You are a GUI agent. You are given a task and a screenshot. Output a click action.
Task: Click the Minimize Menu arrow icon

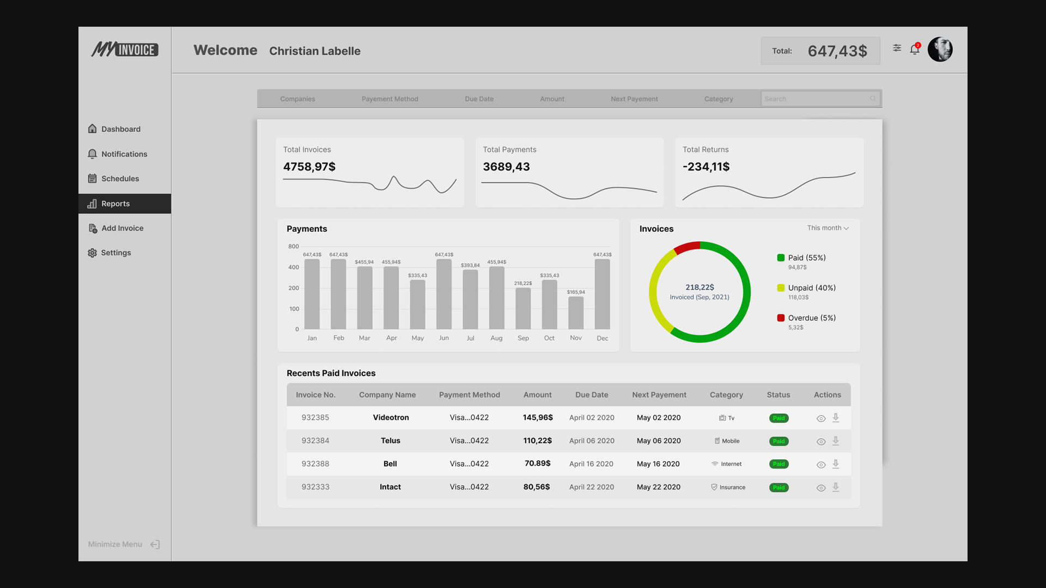(x=155, y=544)
